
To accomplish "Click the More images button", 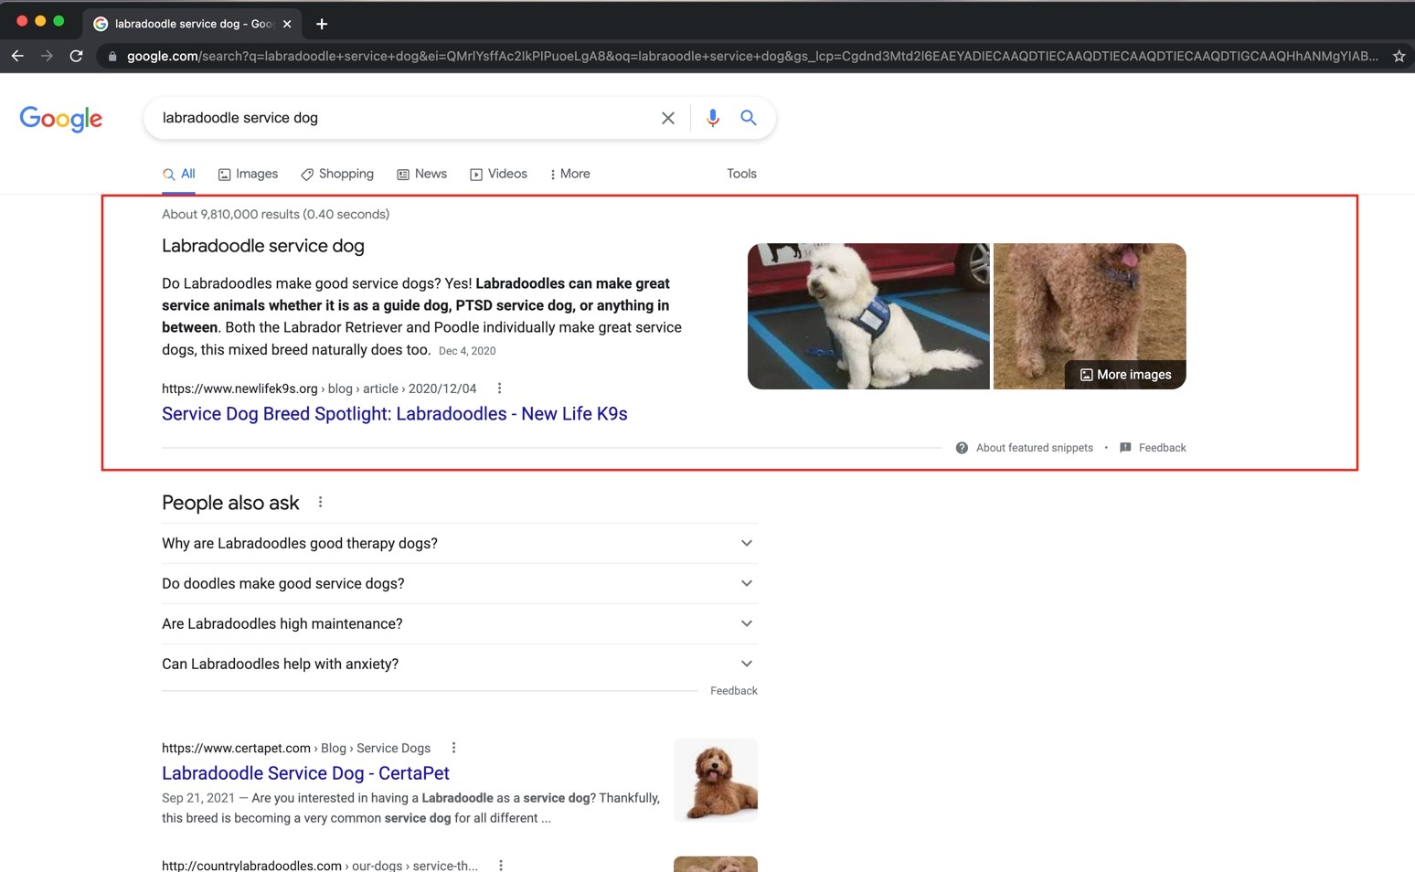I will [1125, 375].
